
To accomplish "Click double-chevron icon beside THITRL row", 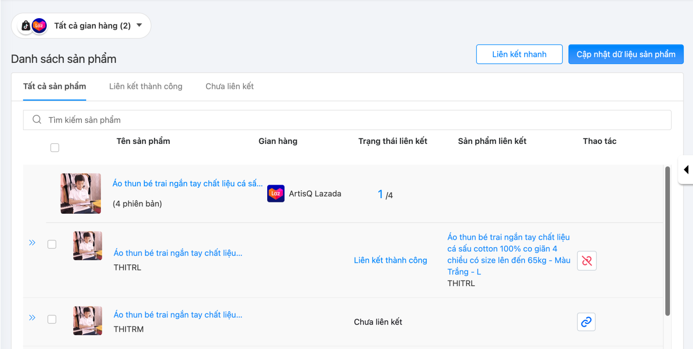I will [x=32, y=243].
